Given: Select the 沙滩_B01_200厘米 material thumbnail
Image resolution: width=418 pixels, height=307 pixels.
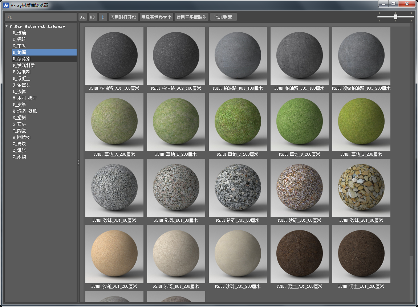Looking at the screenshot, I should click(176, 254).
